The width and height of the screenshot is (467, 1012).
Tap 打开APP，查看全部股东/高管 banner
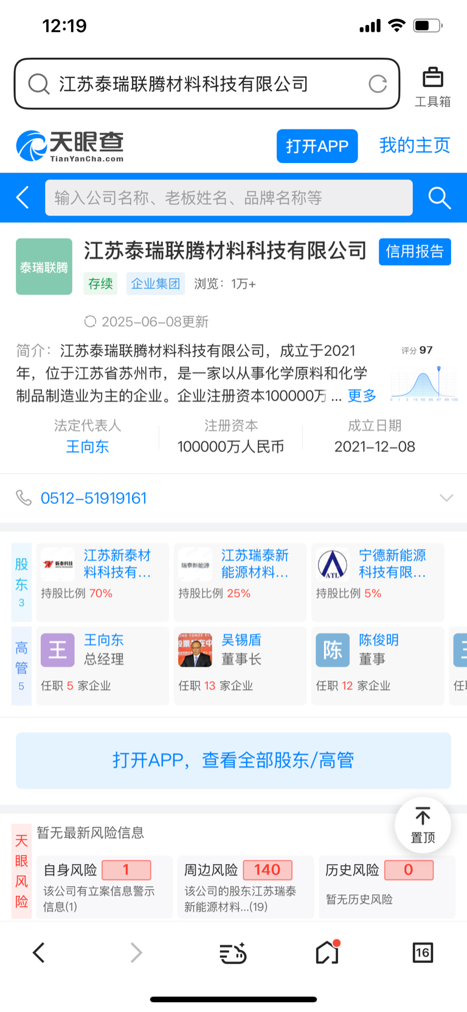click(x=233, y=760)
